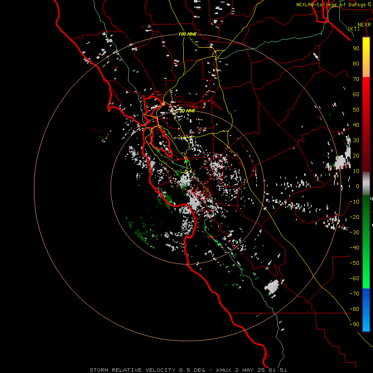This screenshot has width=373, height=373.
Task: Click the 20 value on the velocity scale
Action: pyautogui.click(x=356, y=155)
